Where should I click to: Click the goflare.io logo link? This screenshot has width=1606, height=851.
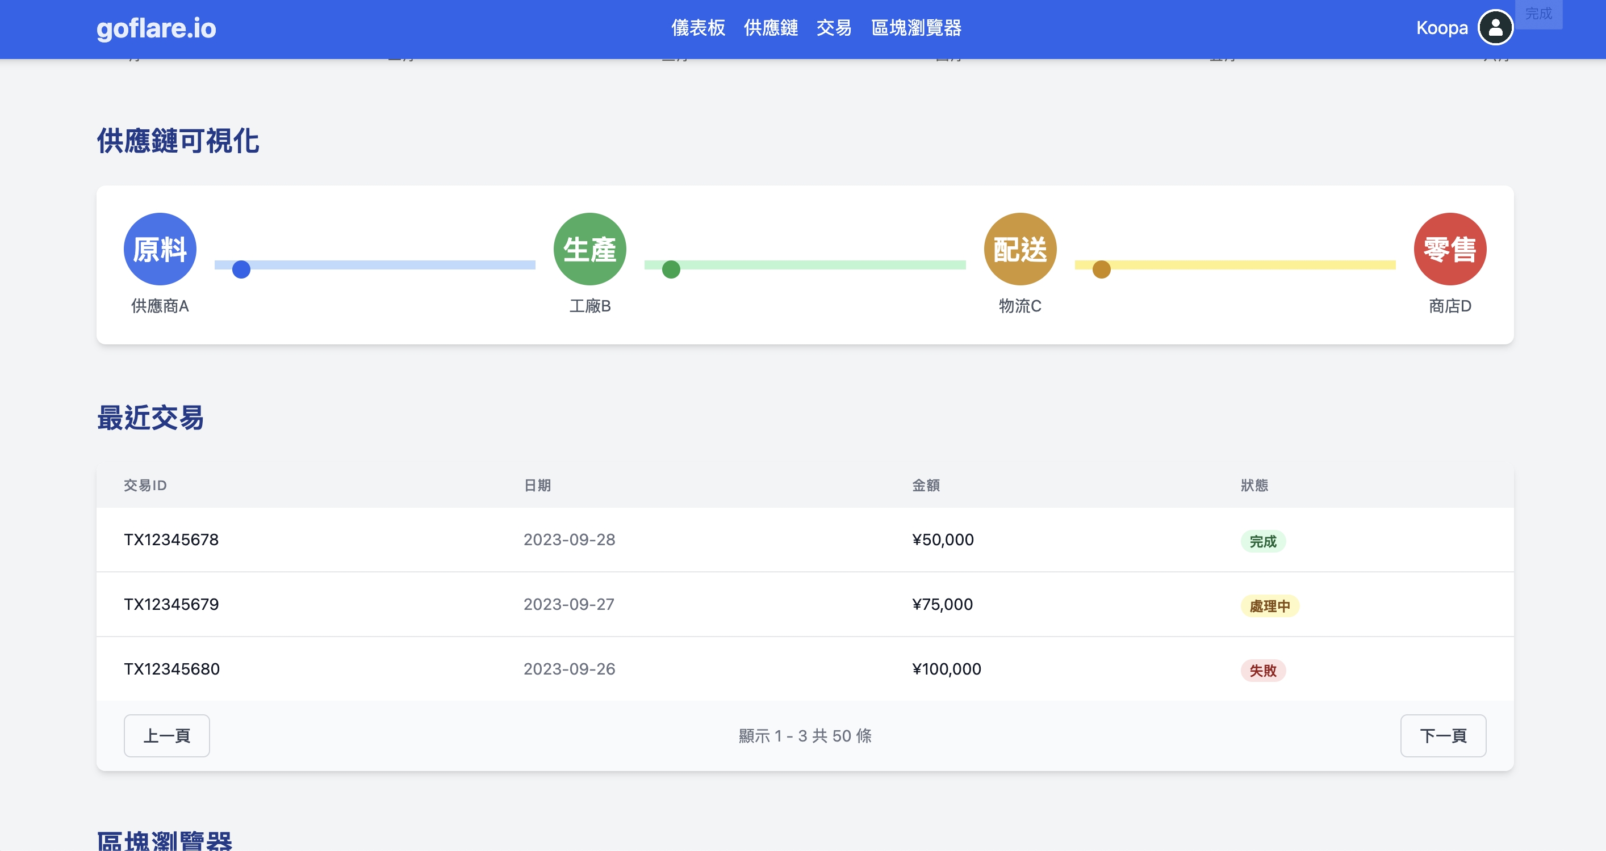click(156, 28)
